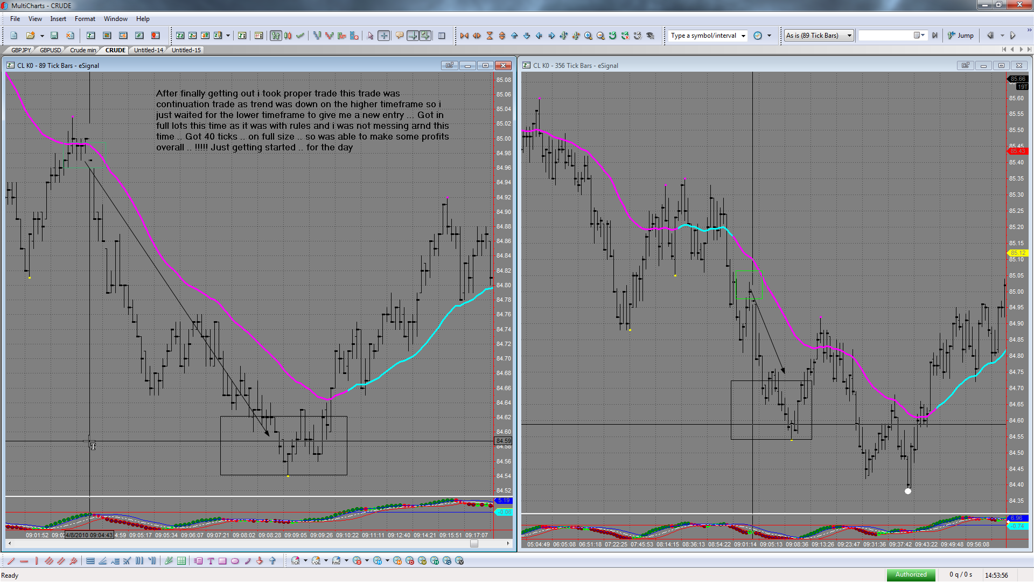
Task: Click the 14:53:56 clock in status bar
Action: 996,576
